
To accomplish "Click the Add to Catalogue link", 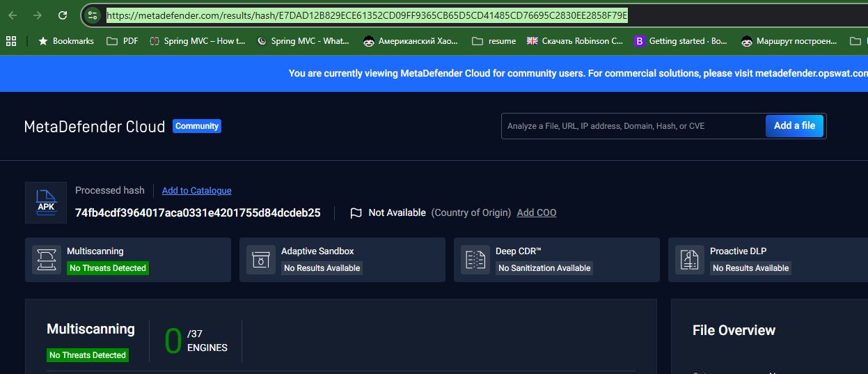I will click(196, 191).
